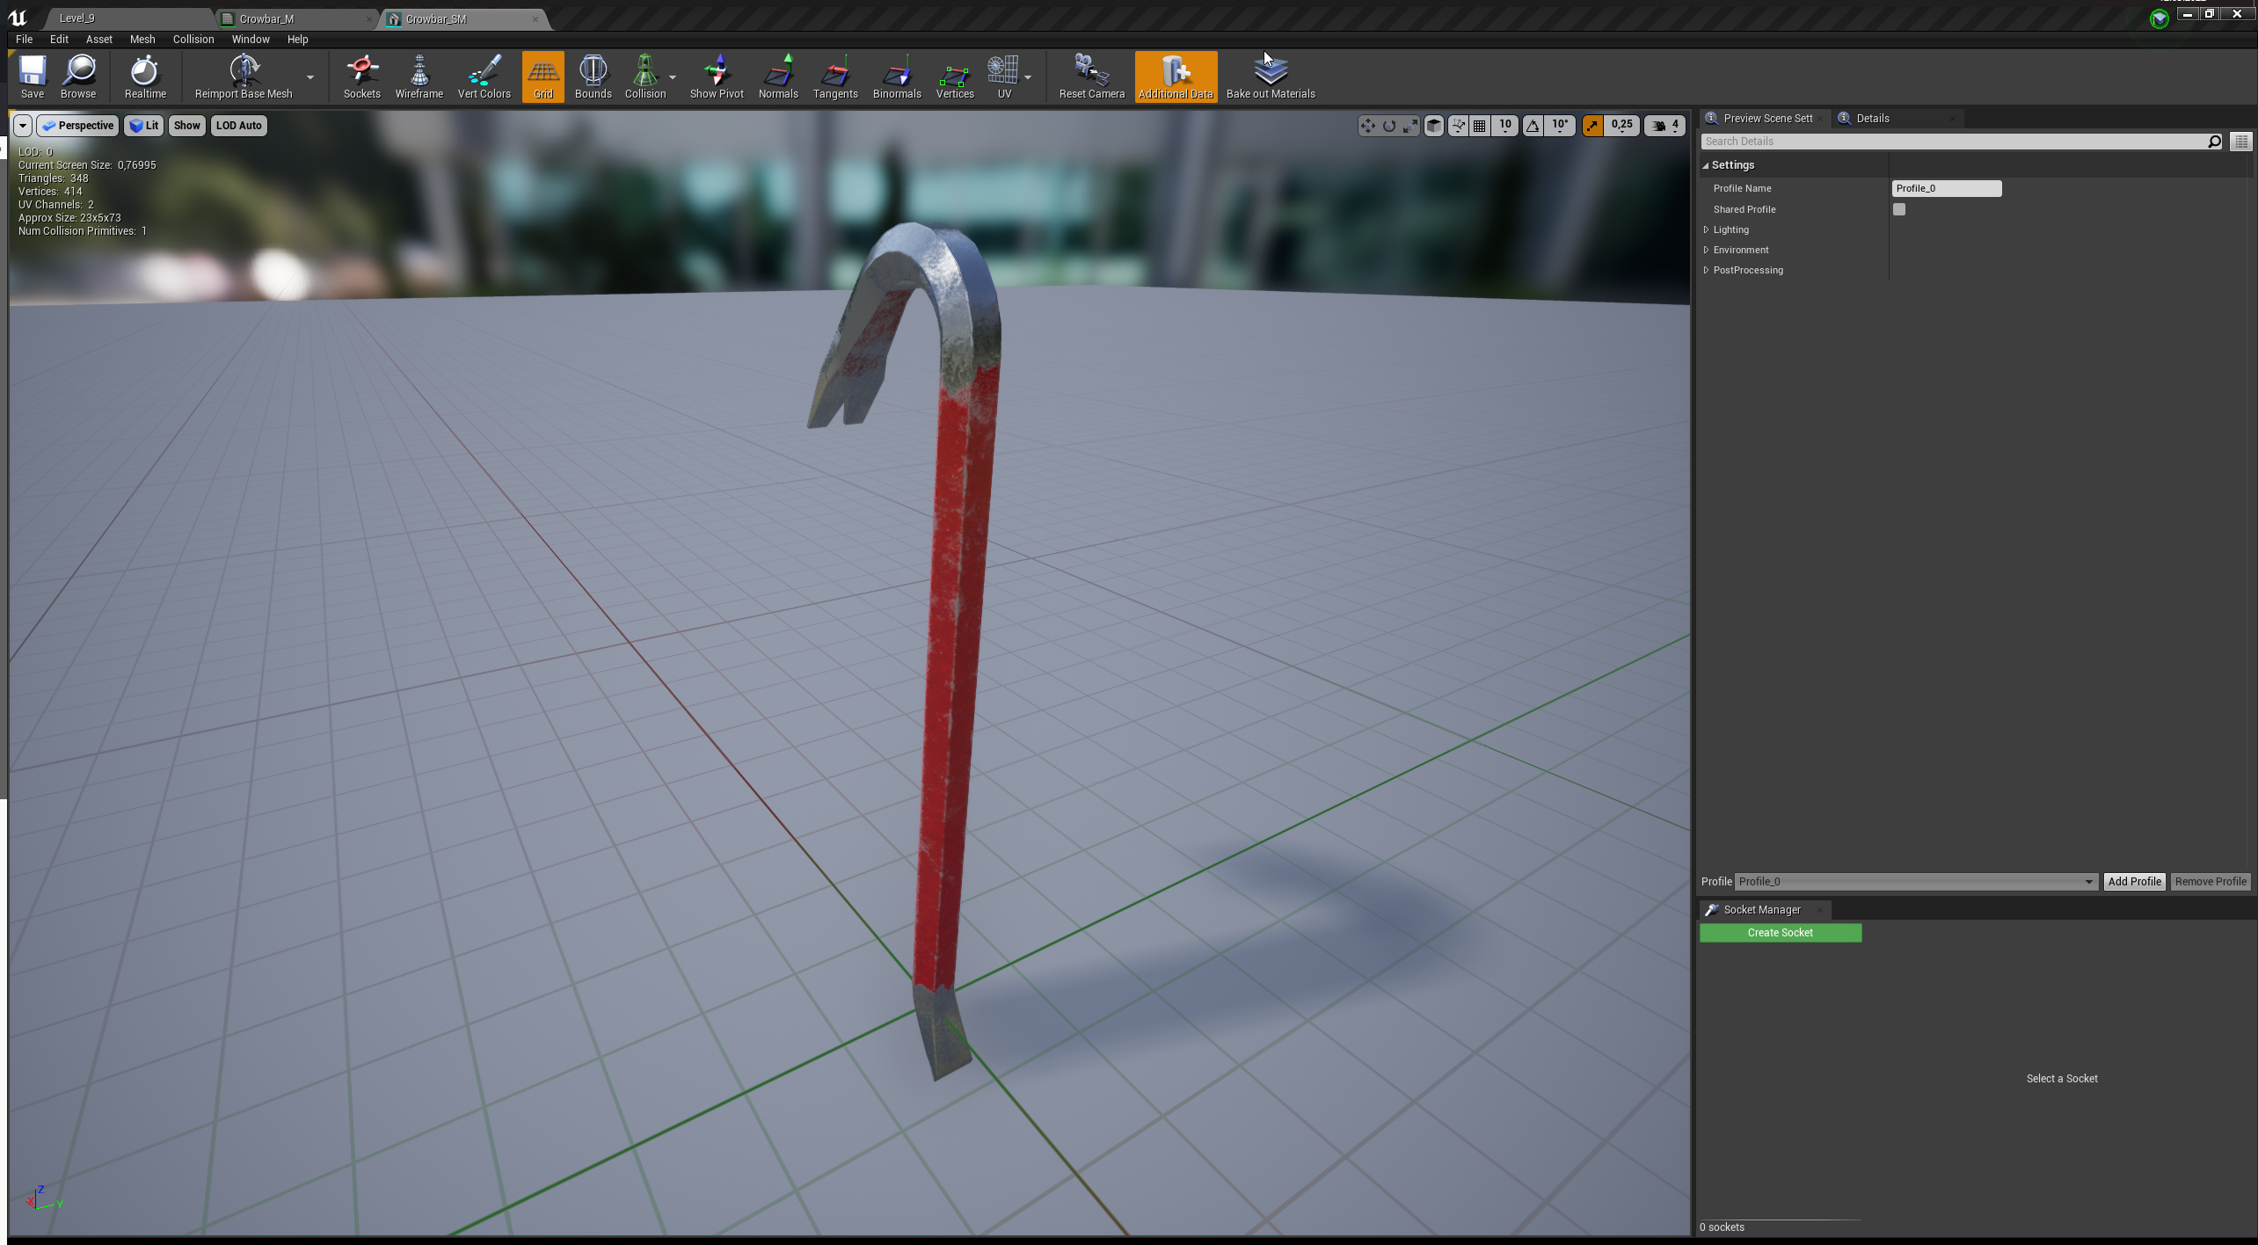Viewport: 2258px width, 1245px height.
Task: Adjust camera speed setting 4
Action: point(1665,126)
